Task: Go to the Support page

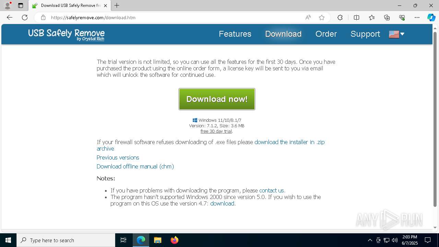Action: point(365,34)
